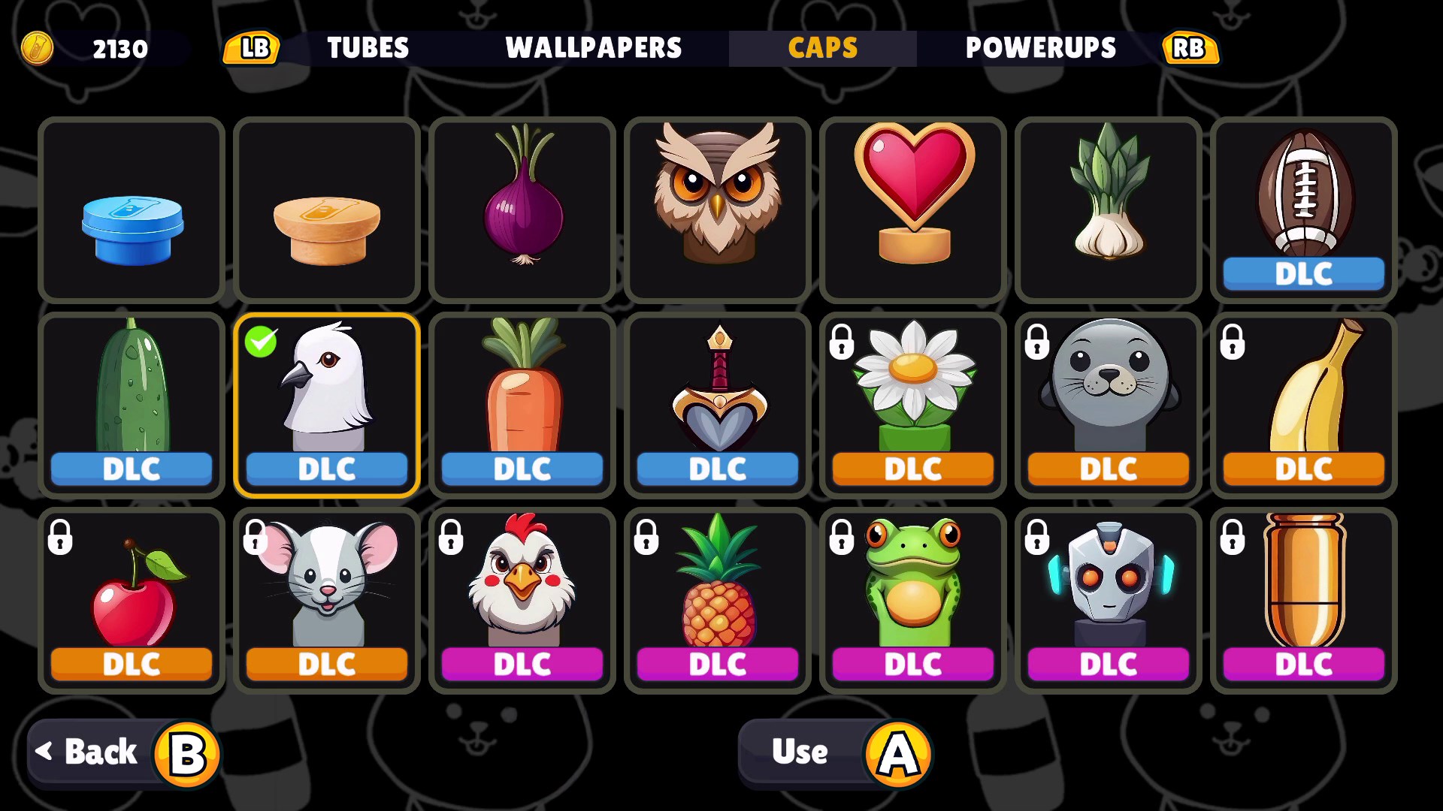The image size is (1443, 811).
Task: Click the gold coin balance
Action: (x=84, y=49)
